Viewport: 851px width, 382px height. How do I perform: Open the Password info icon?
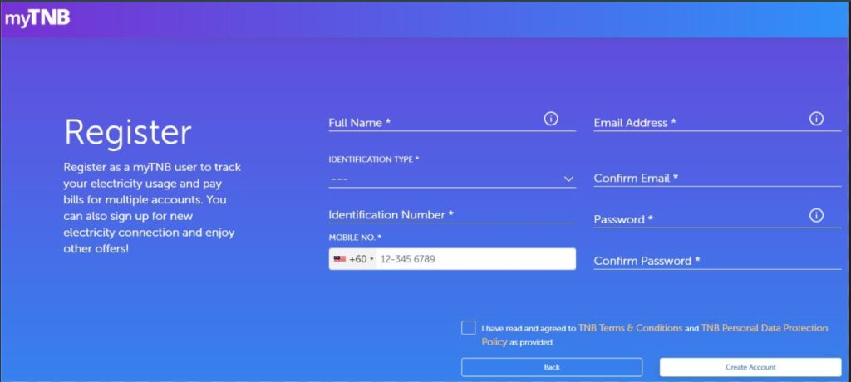pyautogui.click(x=816, y=215)
